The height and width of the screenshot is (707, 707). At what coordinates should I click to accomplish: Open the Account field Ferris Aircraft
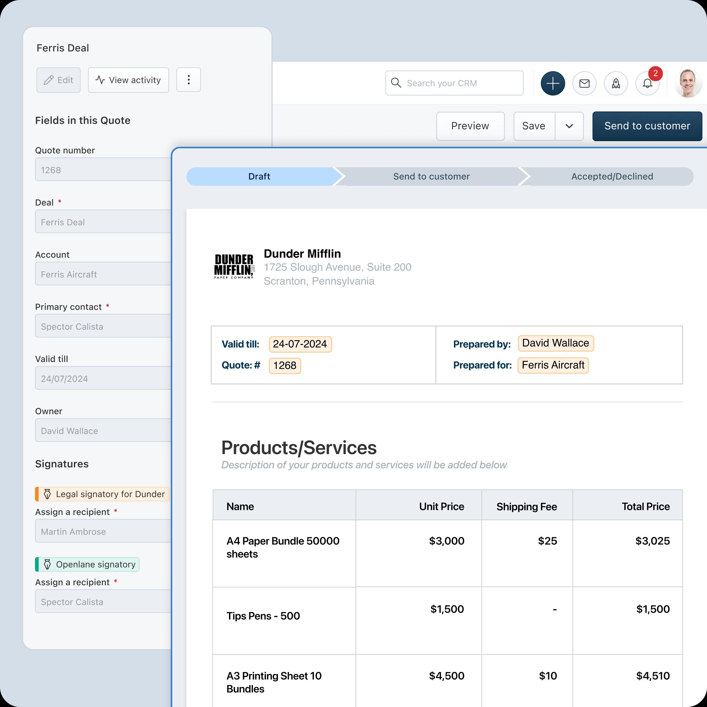[x=103, y=274]
